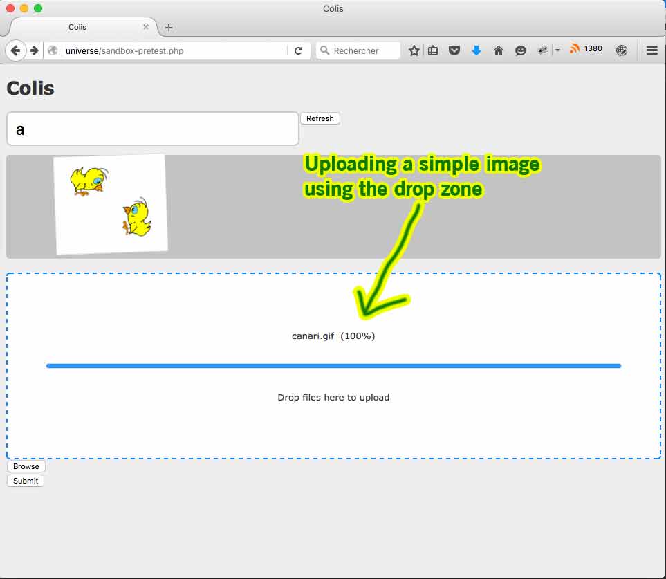Open the RSS feed icon showing 1380

(x=575, y=49)
